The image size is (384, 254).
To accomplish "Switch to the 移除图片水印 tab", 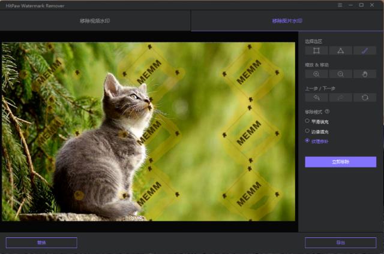I will click(286, 21).
